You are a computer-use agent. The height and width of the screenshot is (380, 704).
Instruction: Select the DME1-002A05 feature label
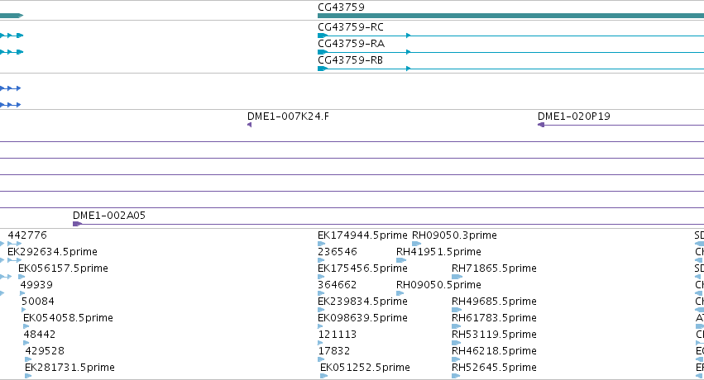pos(109,216)
